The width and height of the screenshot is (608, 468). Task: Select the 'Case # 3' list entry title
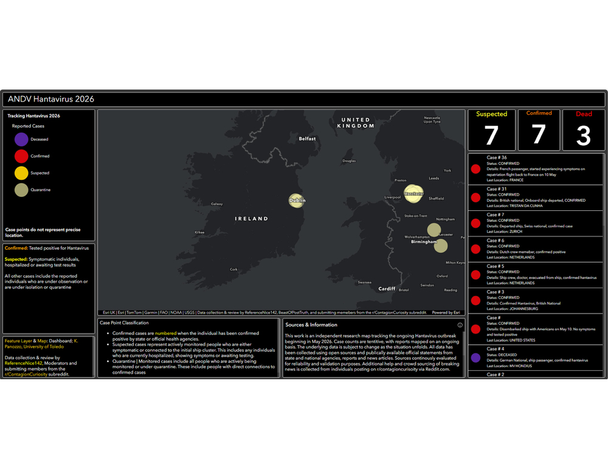[x=495, y=292]
